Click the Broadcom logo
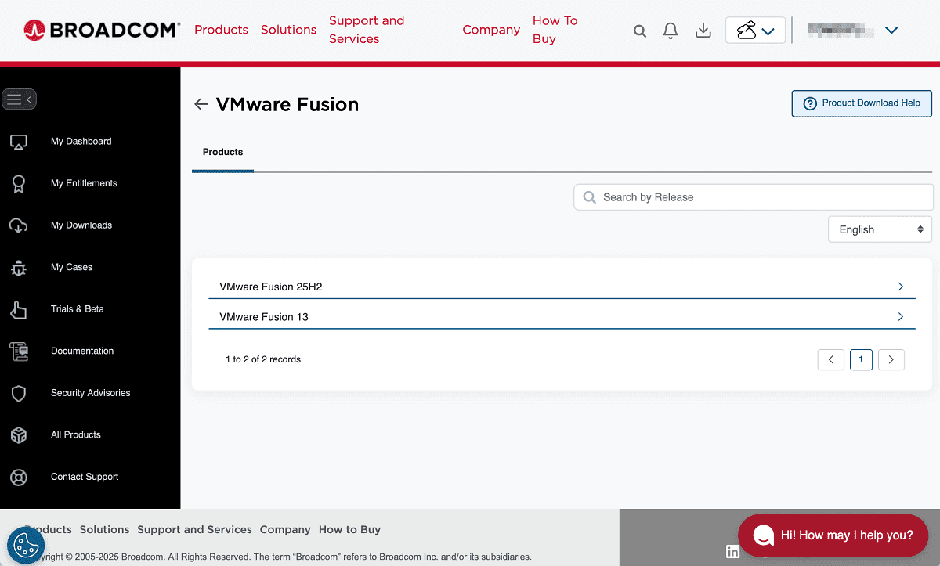This screenshot has width=940, height=566. tap(102, 31)
